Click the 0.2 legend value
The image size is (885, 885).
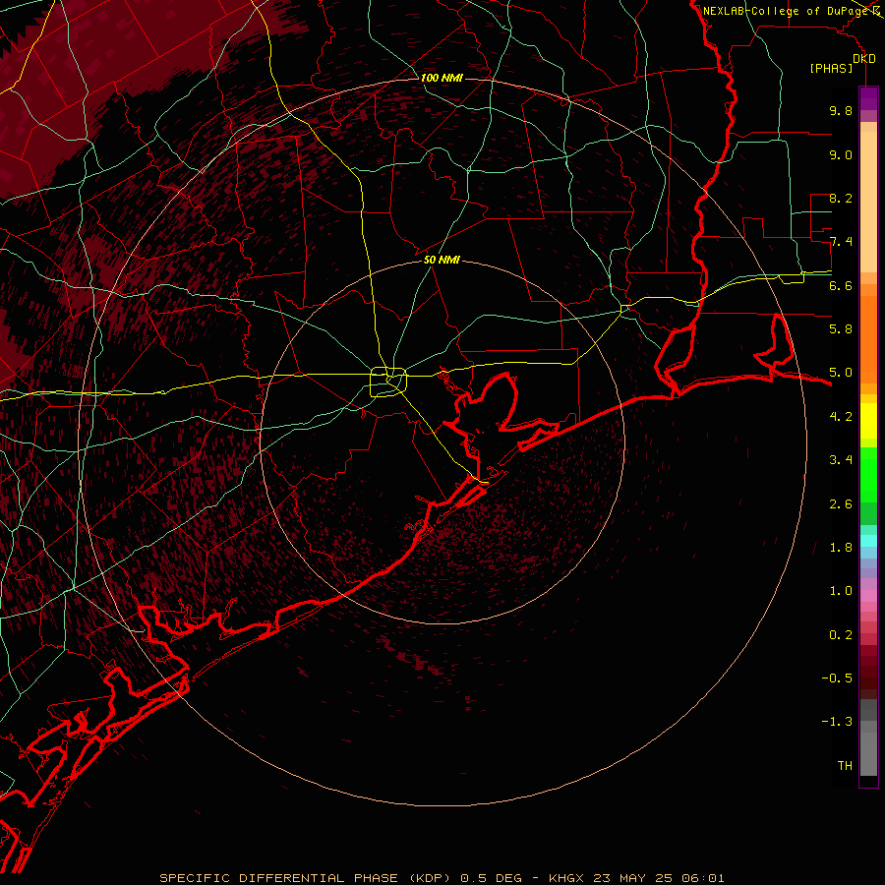[841, 635]
